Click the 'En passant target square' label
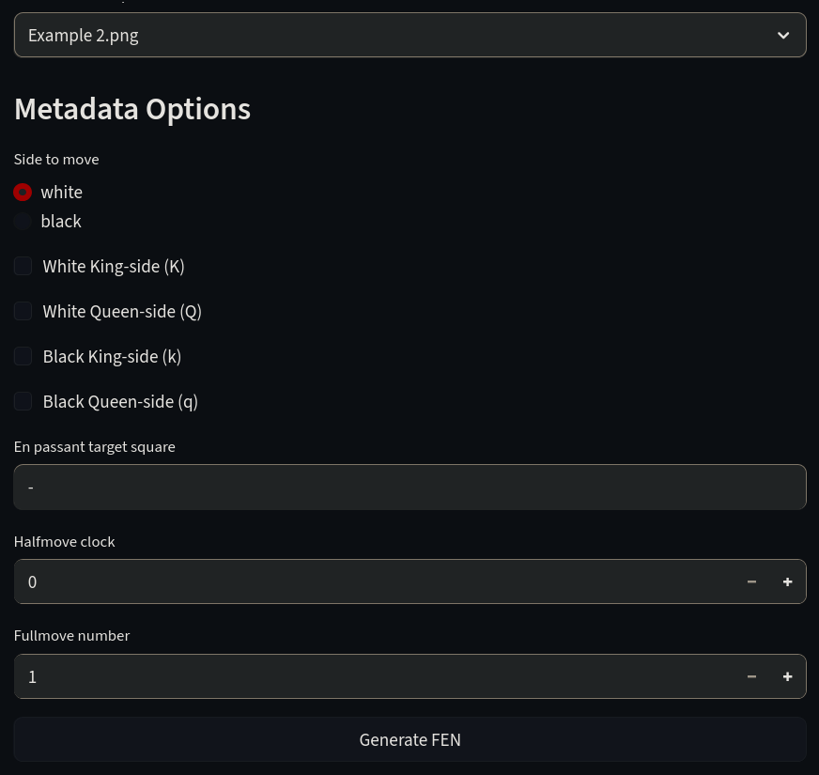Screen dimensions: 819x775 (x=95, y=447)
